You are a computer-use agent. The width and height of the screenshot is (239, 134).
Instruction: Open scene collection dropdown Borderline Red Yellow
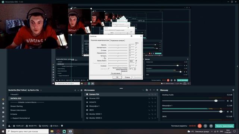click(x=41, y=90)
